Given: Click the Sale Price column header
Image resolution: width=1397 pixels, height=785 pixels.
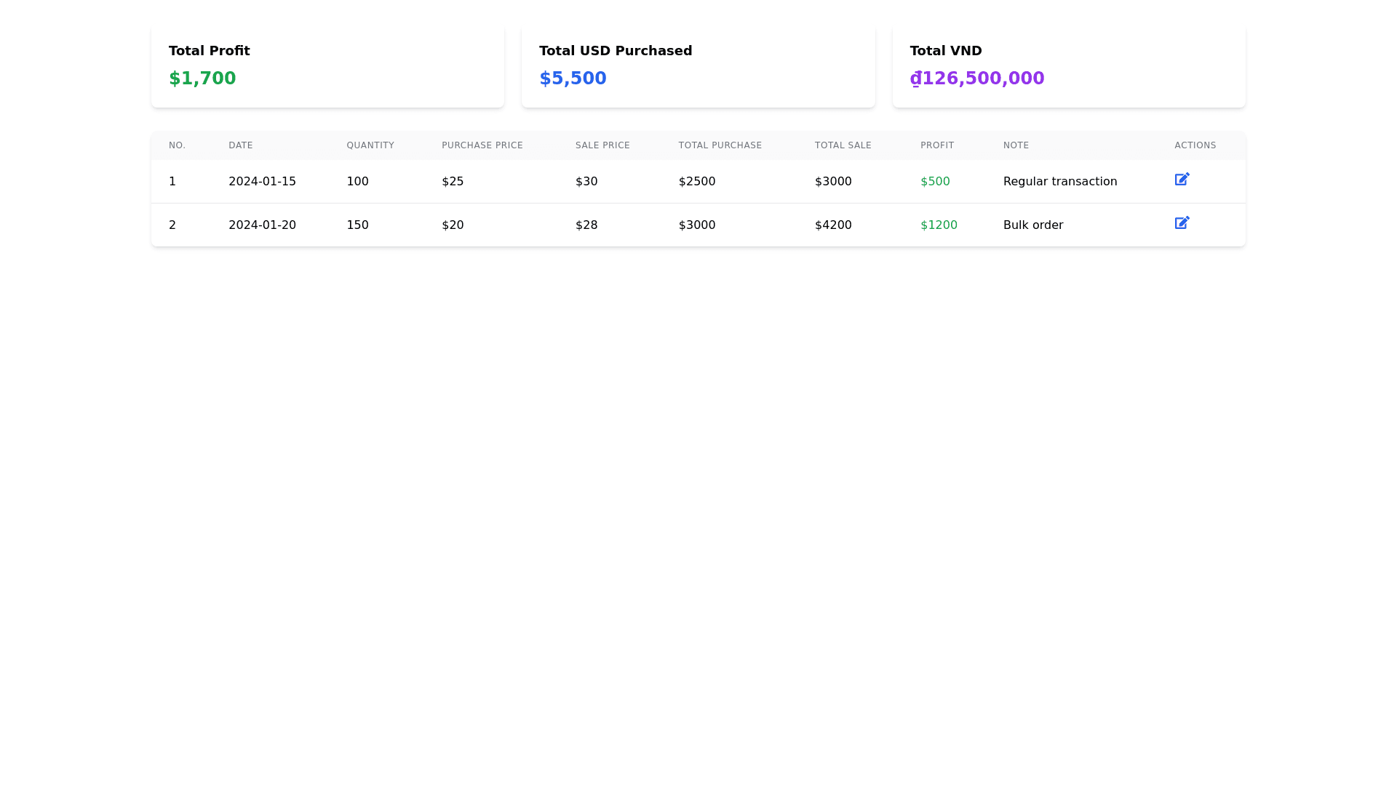Looking at the screenshot, I should (x=602, y=145).
